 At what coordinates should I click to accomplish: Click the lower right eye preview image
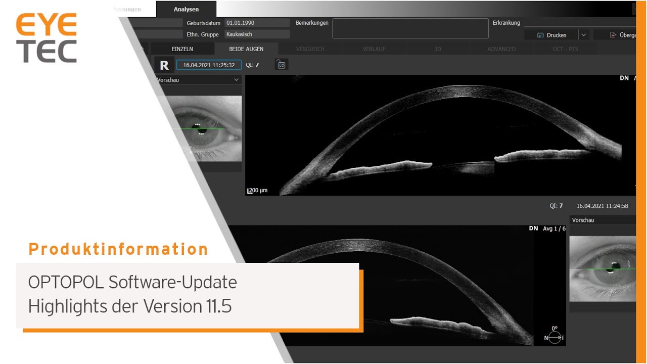(603, 269)
